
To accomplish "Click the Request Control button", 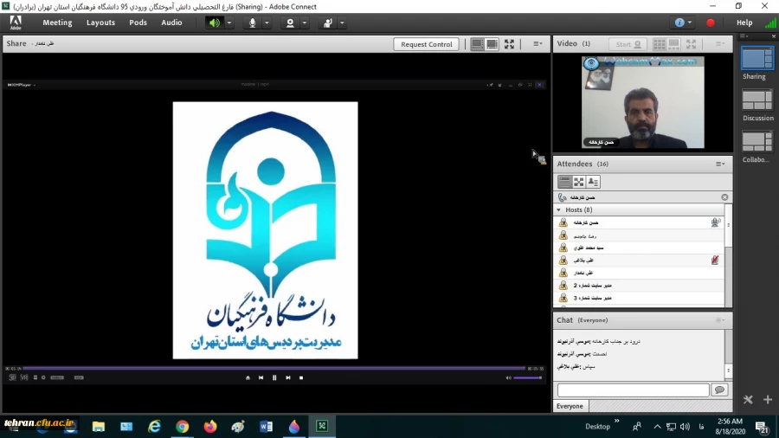I will (x=426, y=44).
